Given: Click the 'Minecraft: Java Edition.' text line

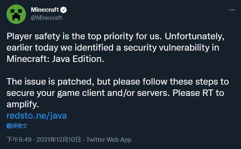Looking at the screenshot, I should click(x=55, y=59).
